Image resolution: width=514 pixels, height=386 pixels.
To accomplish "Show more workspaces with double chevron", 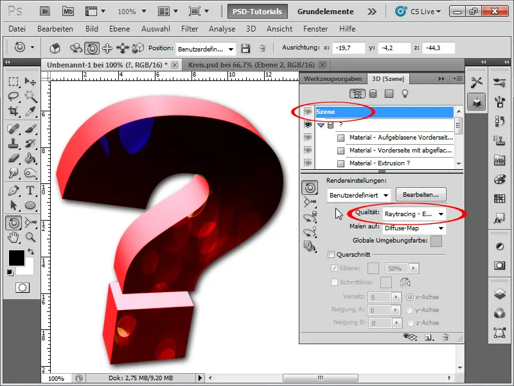I will tap(372, 12).
